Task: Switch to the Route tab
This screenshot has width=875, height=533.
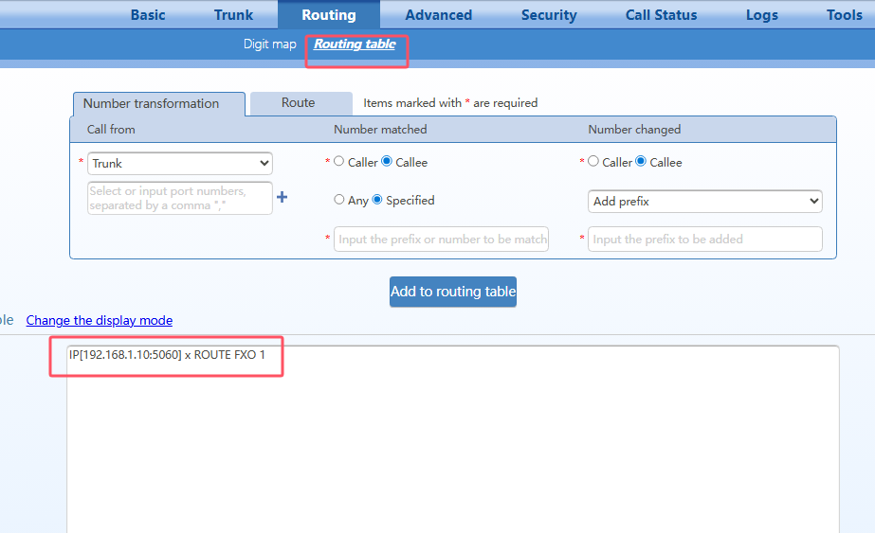Action: tap(298, 103)
